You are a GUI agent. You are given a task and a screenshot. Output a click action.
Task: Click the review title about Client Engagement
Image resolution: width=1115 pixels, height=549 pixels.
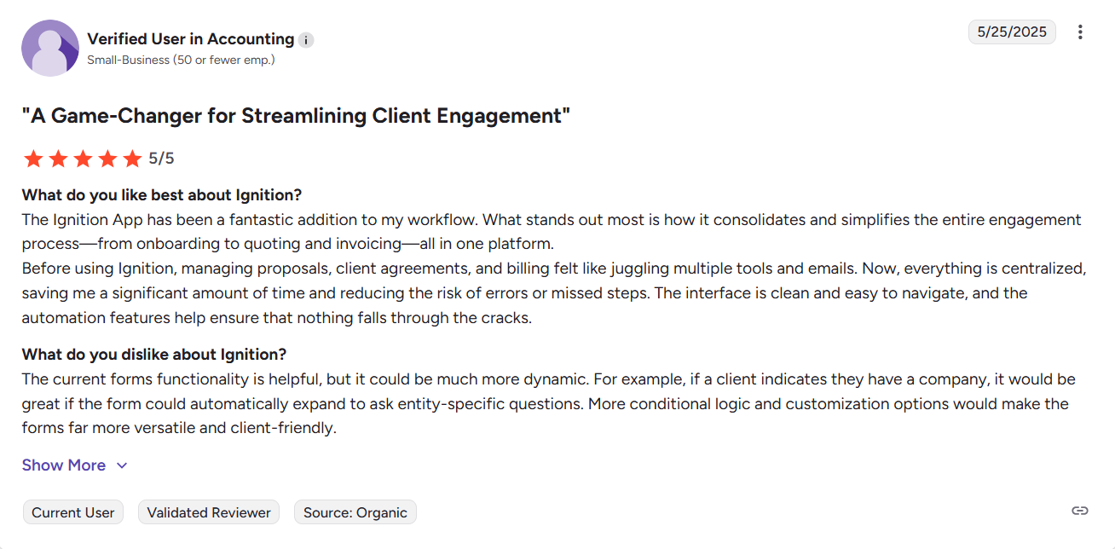point(296,116)
